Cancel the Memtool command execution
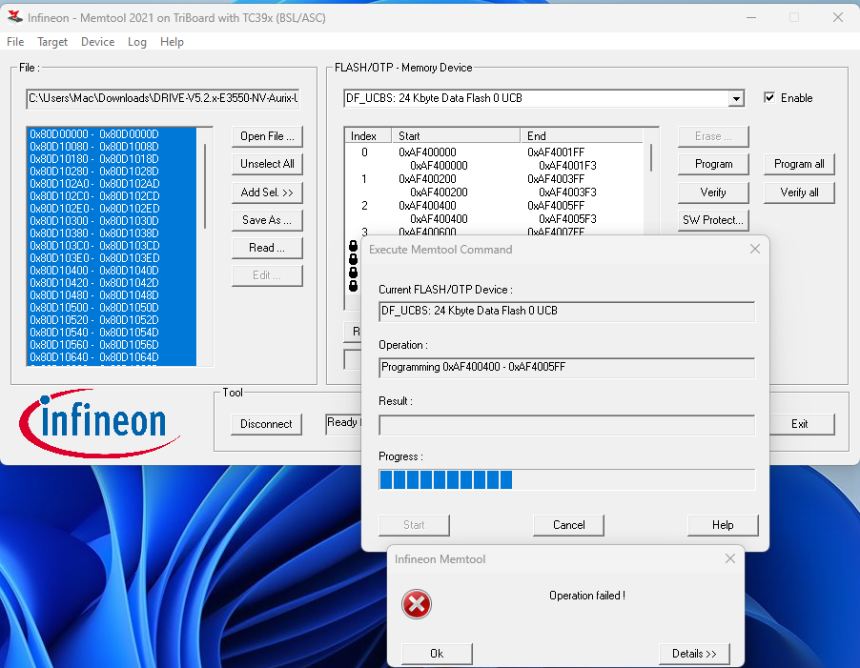Image resolution: width=860 pixels, height=668 pixels. click(x=568, y=524)
